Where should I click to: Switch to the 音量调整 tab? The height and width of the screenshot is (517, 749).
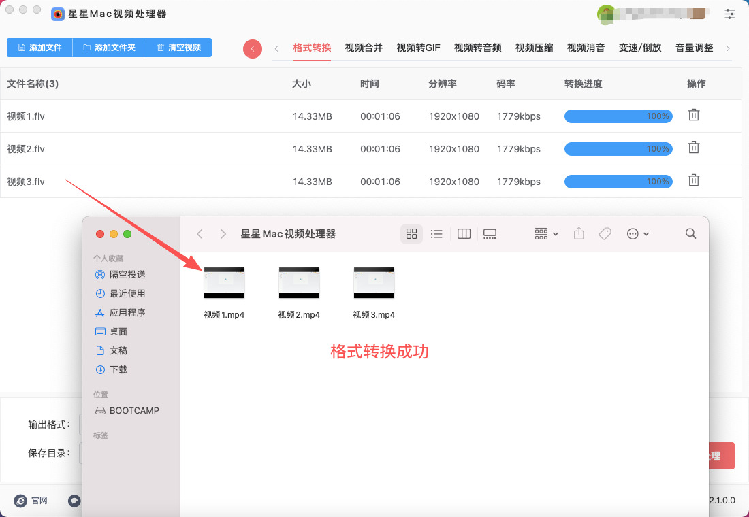[694, 48]
